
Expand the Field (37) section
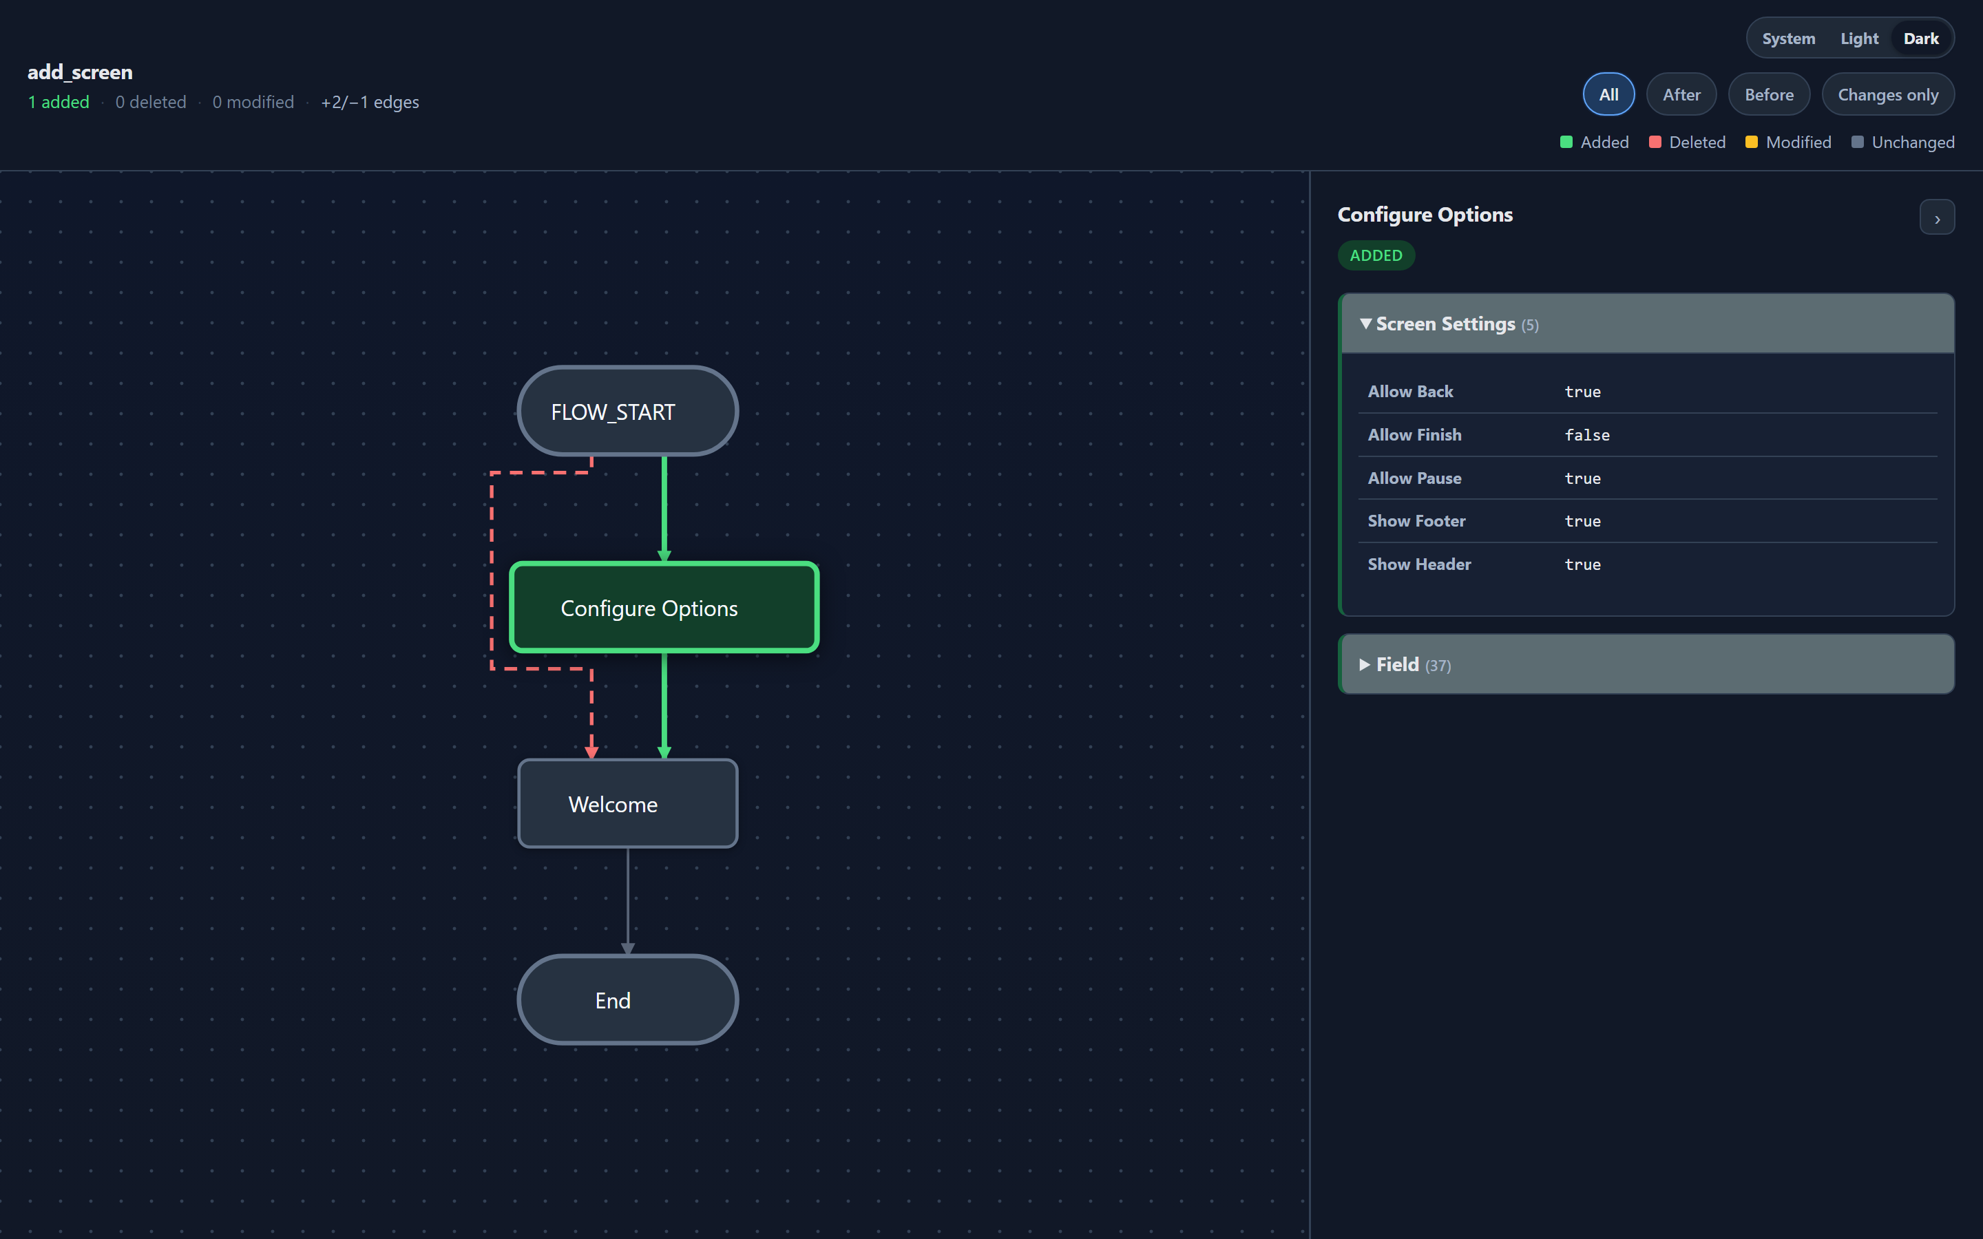[1647, 664]
